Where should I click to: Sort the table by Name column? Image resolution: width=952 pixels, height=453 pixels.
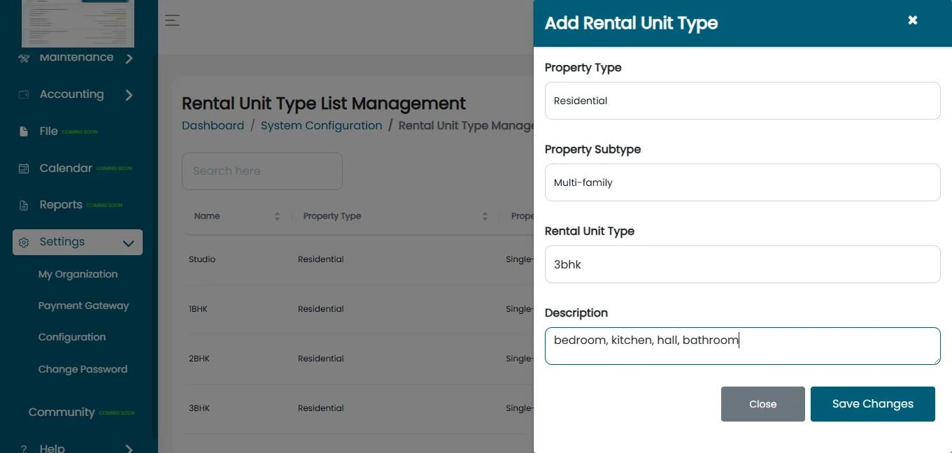277,217
